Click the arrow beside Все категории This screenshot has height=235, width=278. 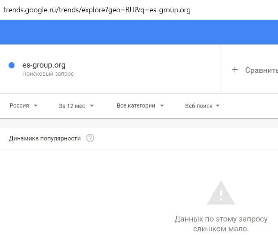[x=162, y=106]
